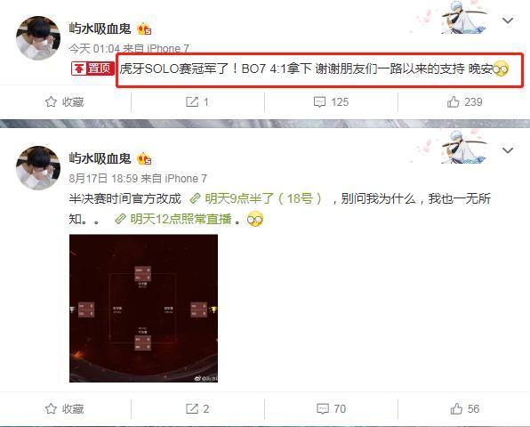Favorite the second post via star icon
The width and height of the screenshot is (530, 427).
click(x=51, y=408)
